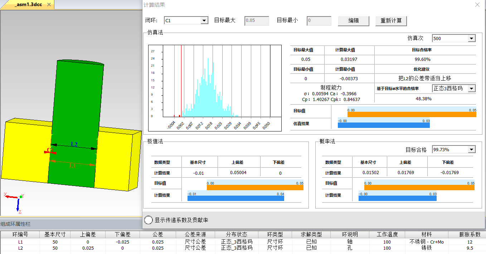The width and height of the screenshot is (486, 254).
Task: Switch to the _asm1.3dcc tab
Action: 28,5
